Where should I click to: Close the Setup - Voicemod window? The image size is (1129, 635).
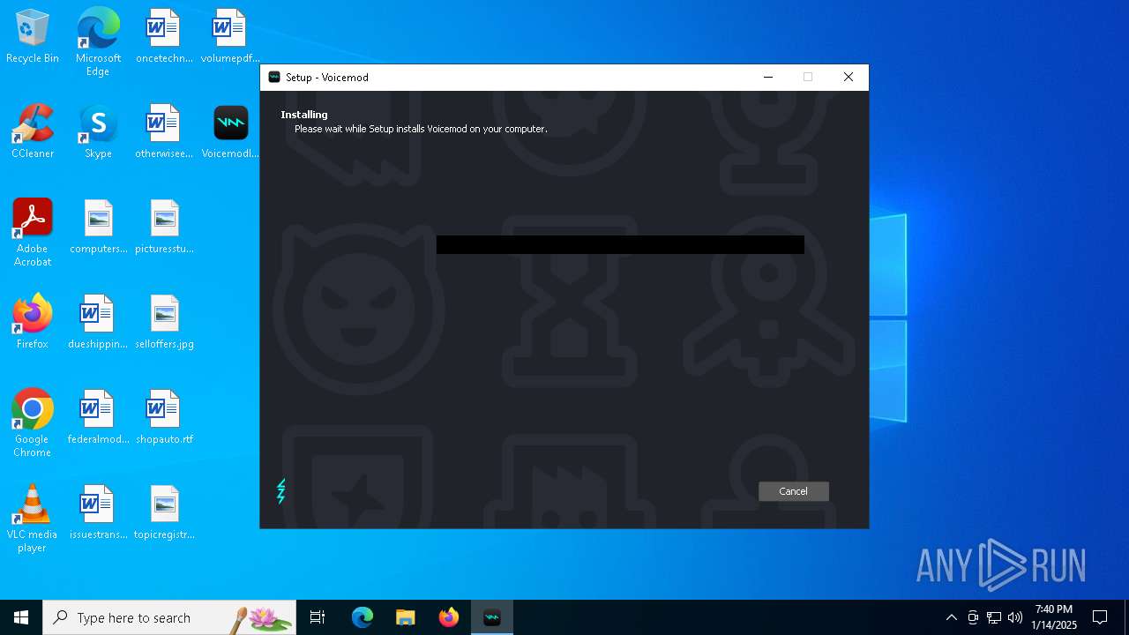849,78
